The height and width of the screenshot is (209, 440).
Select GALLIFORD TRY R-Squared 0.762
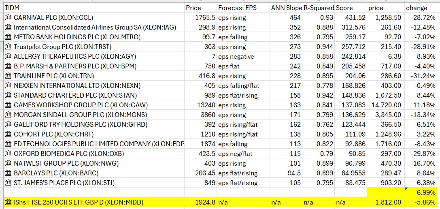tap(319, 125)
